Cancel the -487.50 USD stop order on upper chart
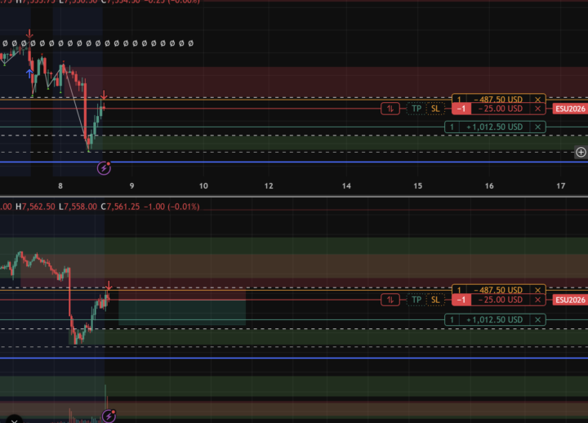The image size is (588, 423). pyautogui.click(x=537, y=100)
